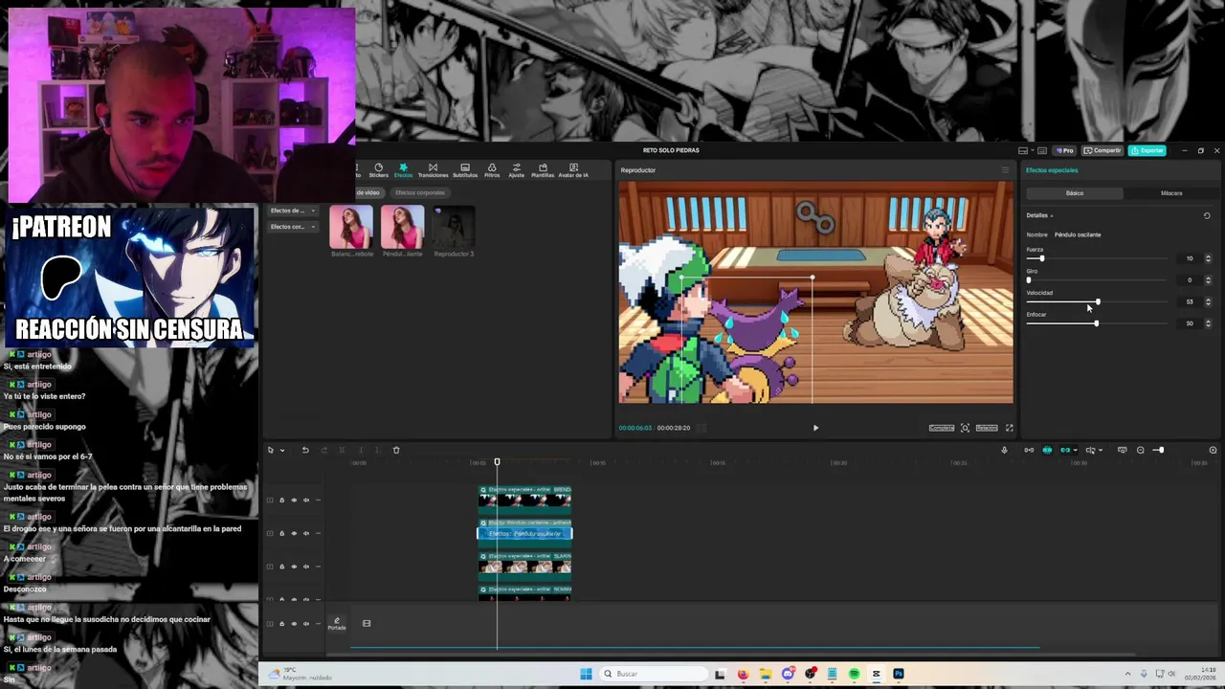Image resolution: width=1225 pixels, height=689 pixels.
Task: Select the Reproductor 3 effect thumbnail
Action: click(x=454, y=228)
